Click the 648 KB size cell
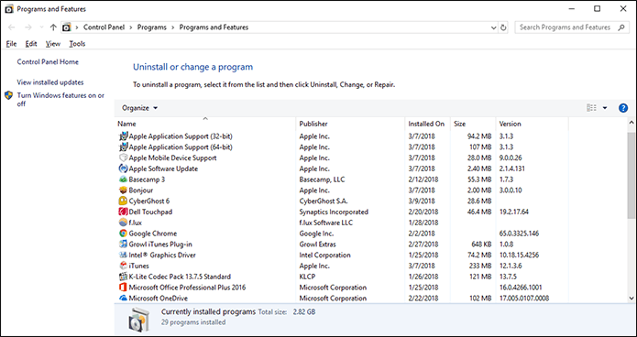Image resolution: width=637 pixels, height=337 pixels. 480,245
